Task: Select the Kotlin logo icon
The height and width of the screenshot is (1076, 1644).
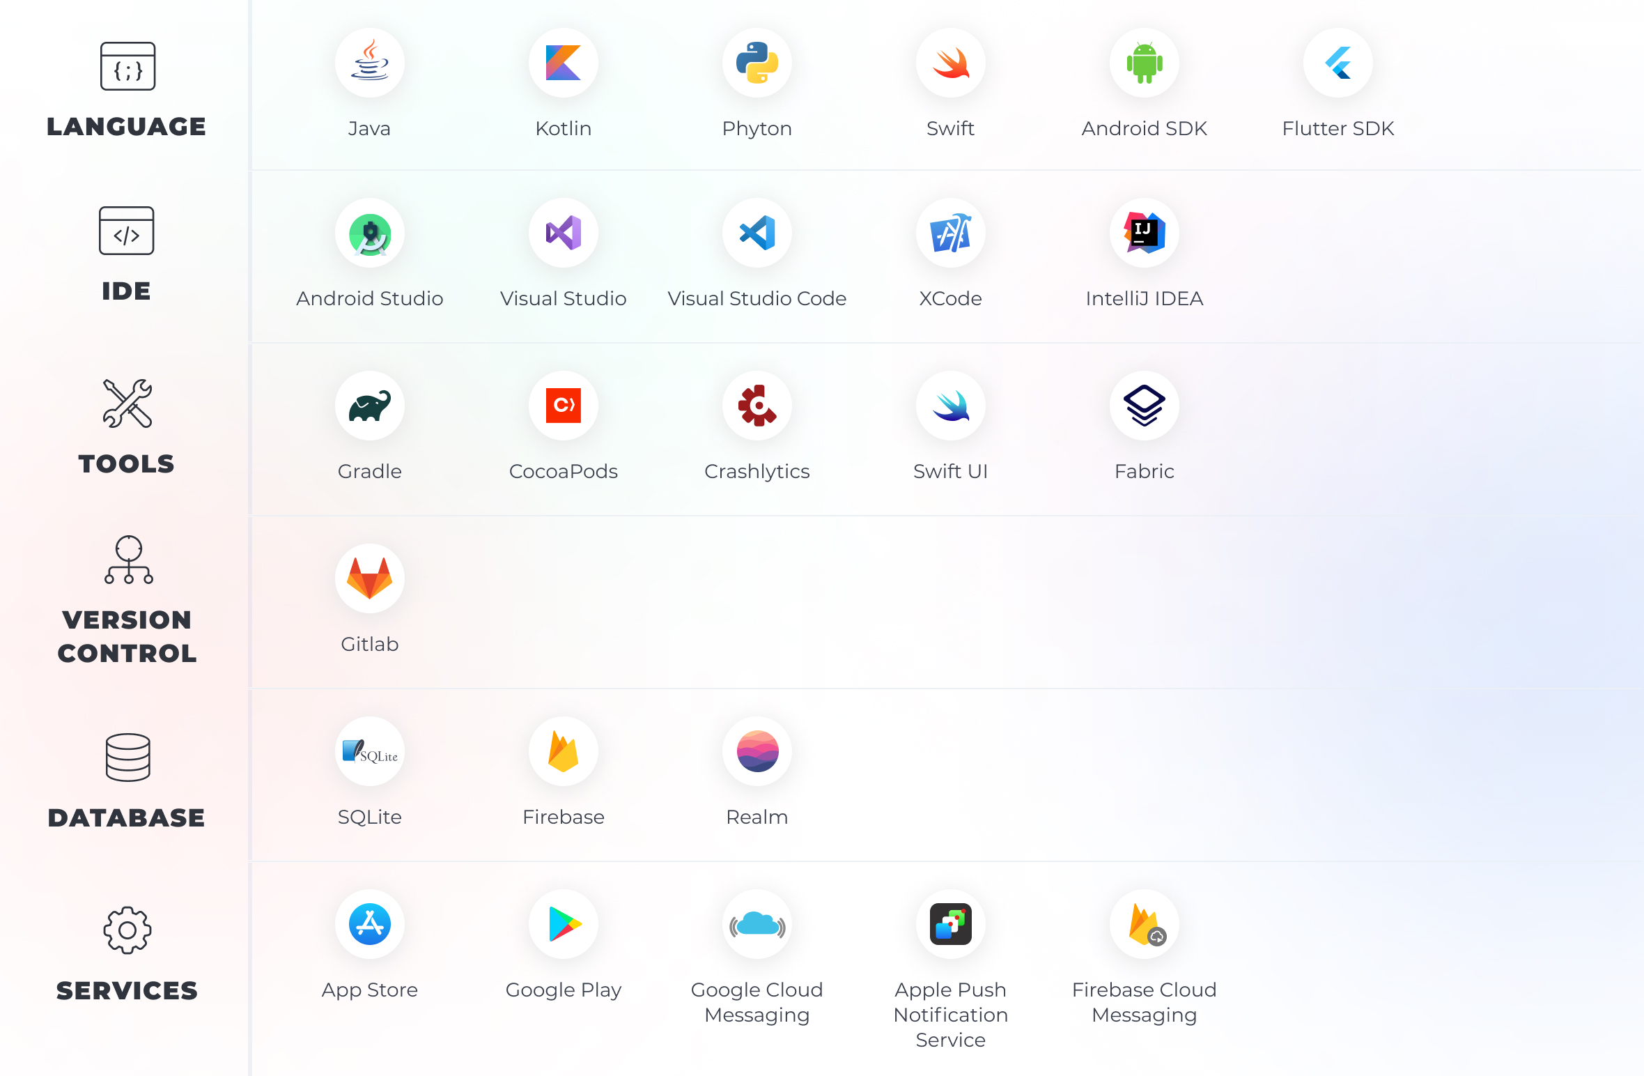Action: [564, 63]
